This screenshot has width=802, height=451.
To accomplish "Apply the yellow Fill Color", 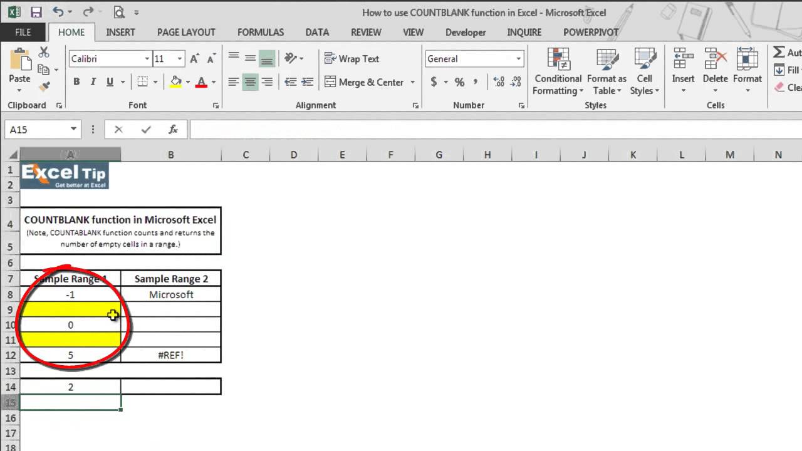I will click(176, 82).
